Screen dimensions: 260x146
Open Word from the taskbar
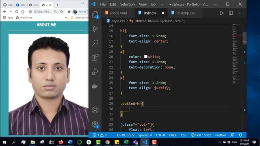pyautogui.click(x=70, y=142)
